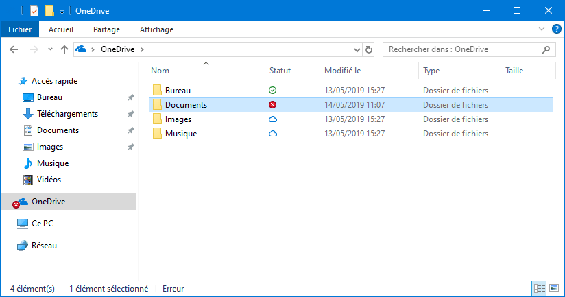Open the Quick Access Toolbar customize dropdown
The width and height of the screenshot is (565, 297).
coord(62,12)
